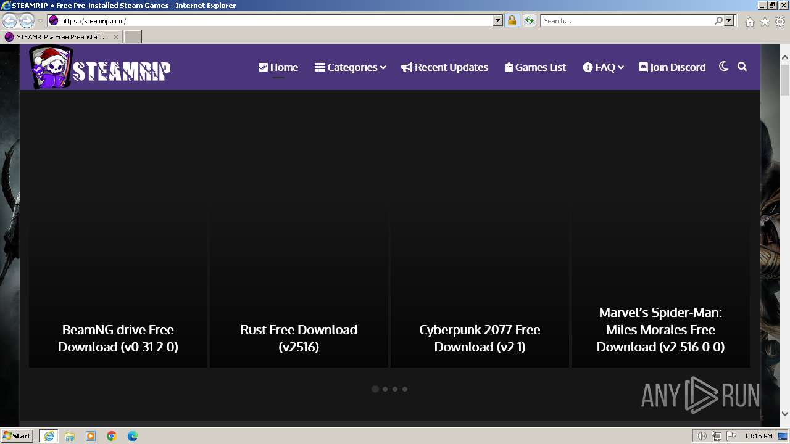Open the Favorites star icon
Viewport: 790px width, 444px height.
[765, 22]
